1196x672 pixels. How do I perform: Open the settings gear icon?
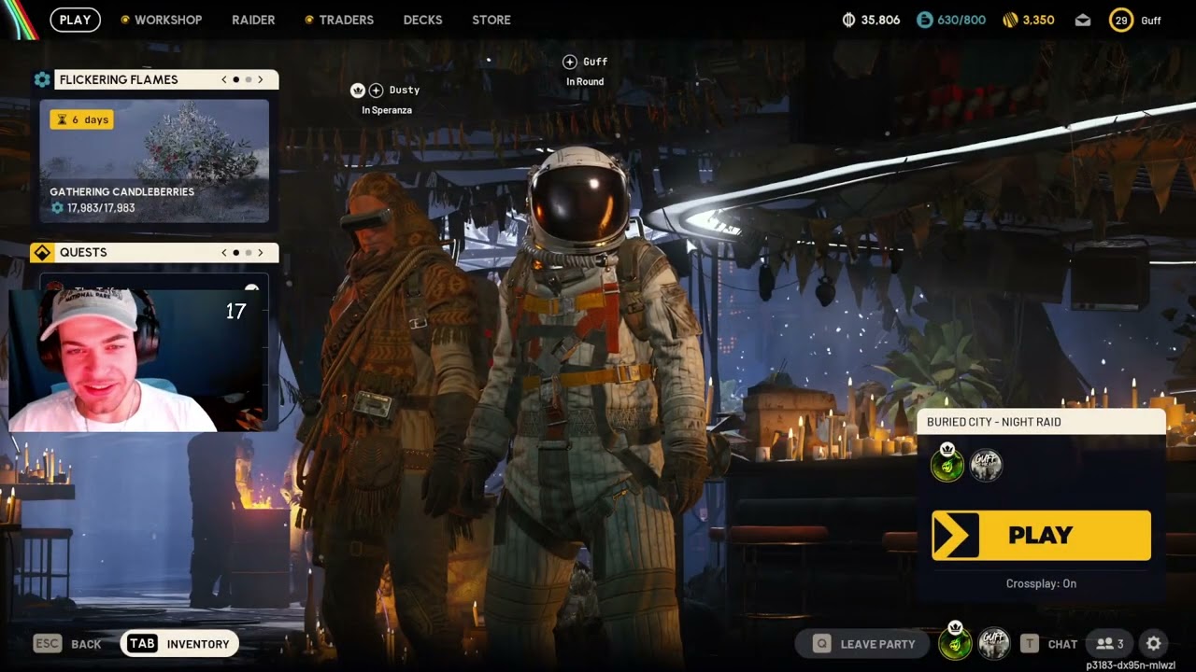point(1154,644)
